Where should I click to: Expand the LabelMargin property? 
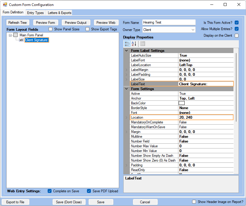coord(127,70)
